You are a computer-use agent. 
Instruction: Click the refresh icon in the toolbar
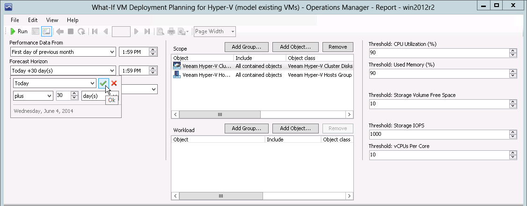[81, 31]
